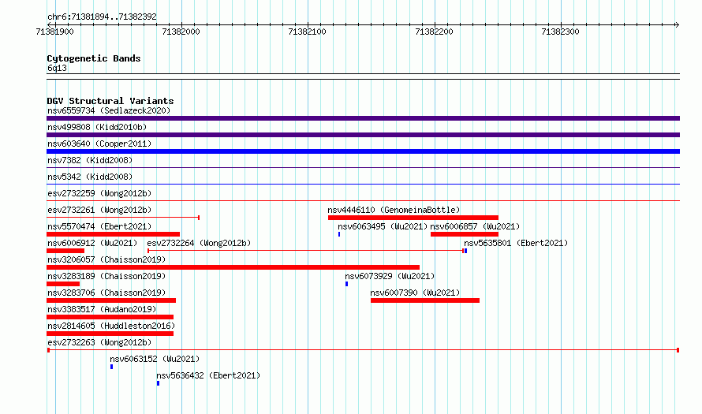Open the nsv5635801 (Ebert2021) text label
The width and height of the screenshot is (702, 414).
pos(516,243)
